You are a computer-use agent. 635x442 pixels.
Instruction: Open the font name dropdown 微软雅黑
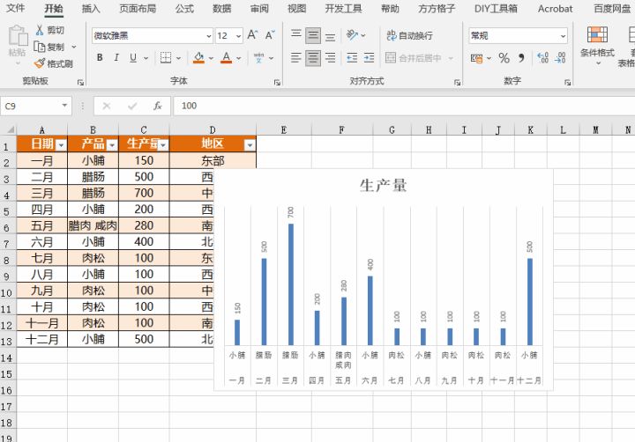click(x=208, y=36)
